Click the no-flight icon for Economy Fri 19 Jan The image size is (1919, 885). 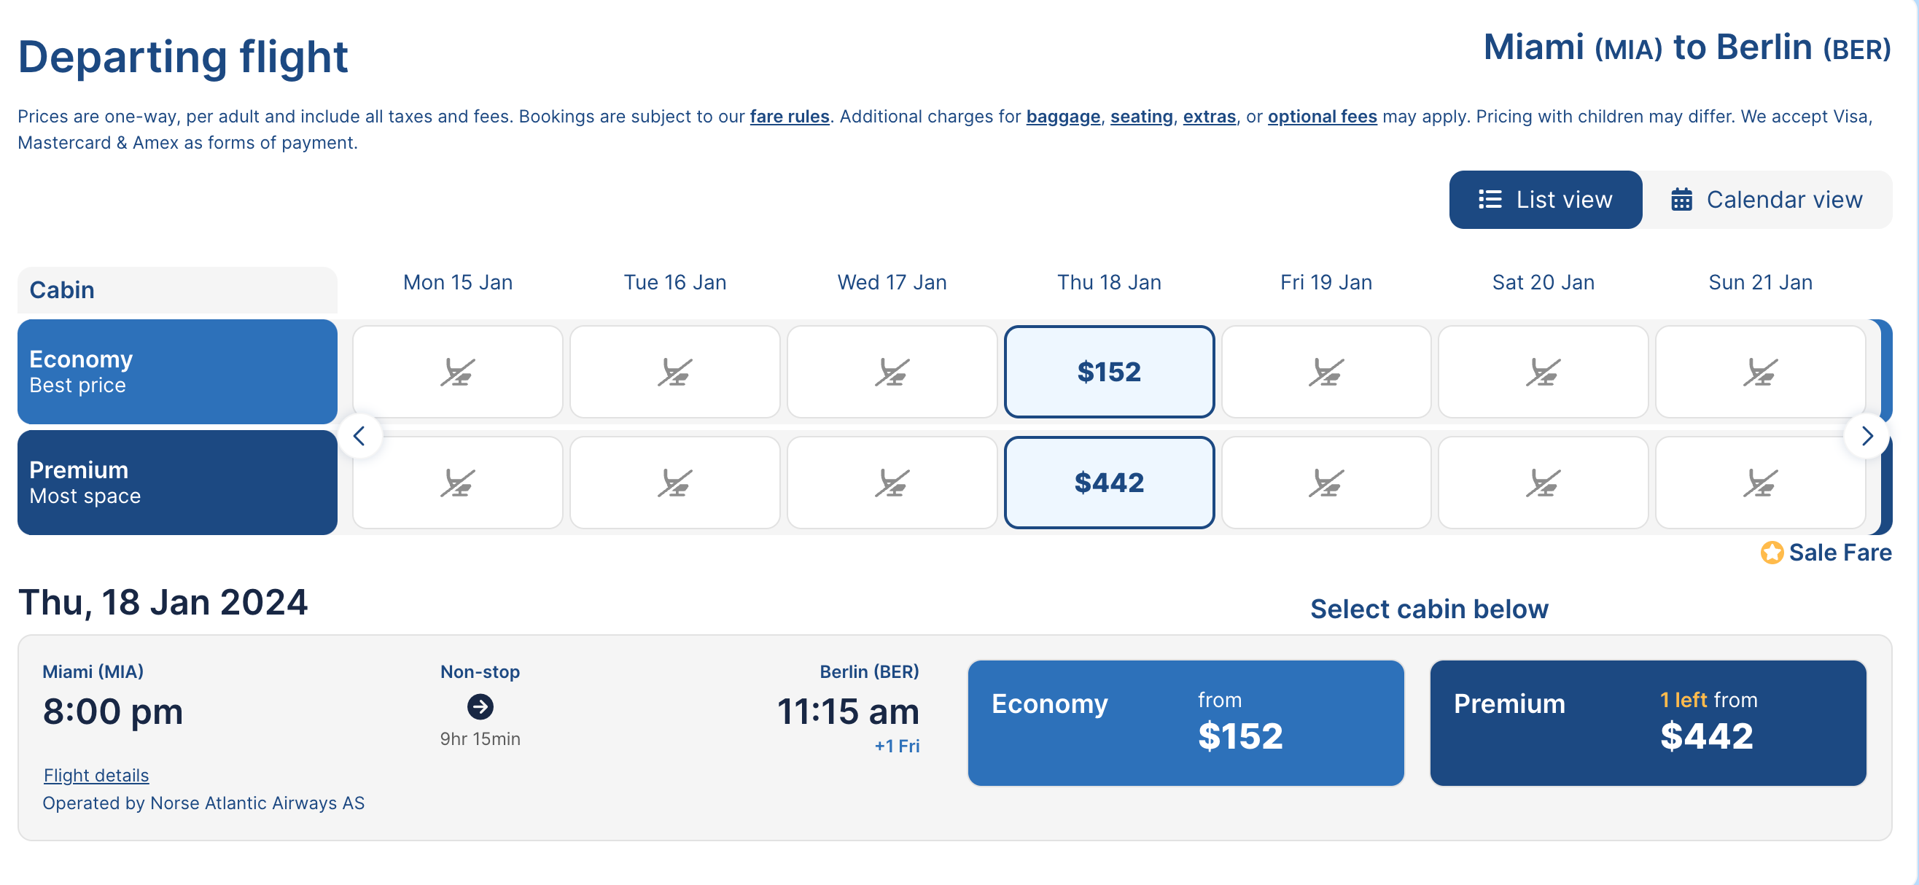[1326, 372]
